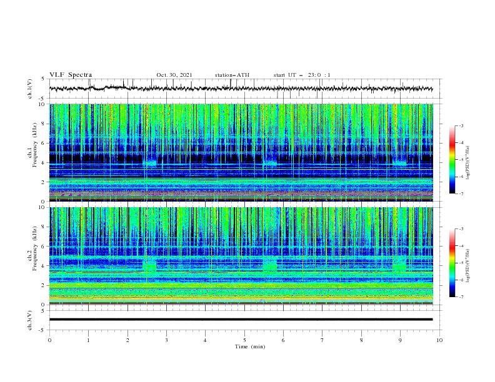Viewport: 495px width, 382px height.
Task: Click the "VLF Spectra" plot title
Action: click(71, 75)
